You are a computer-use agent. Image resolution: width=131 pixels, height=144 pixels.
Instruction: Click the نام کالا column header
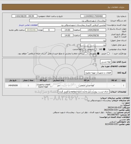pyautogui.click(x=86, y=80)
